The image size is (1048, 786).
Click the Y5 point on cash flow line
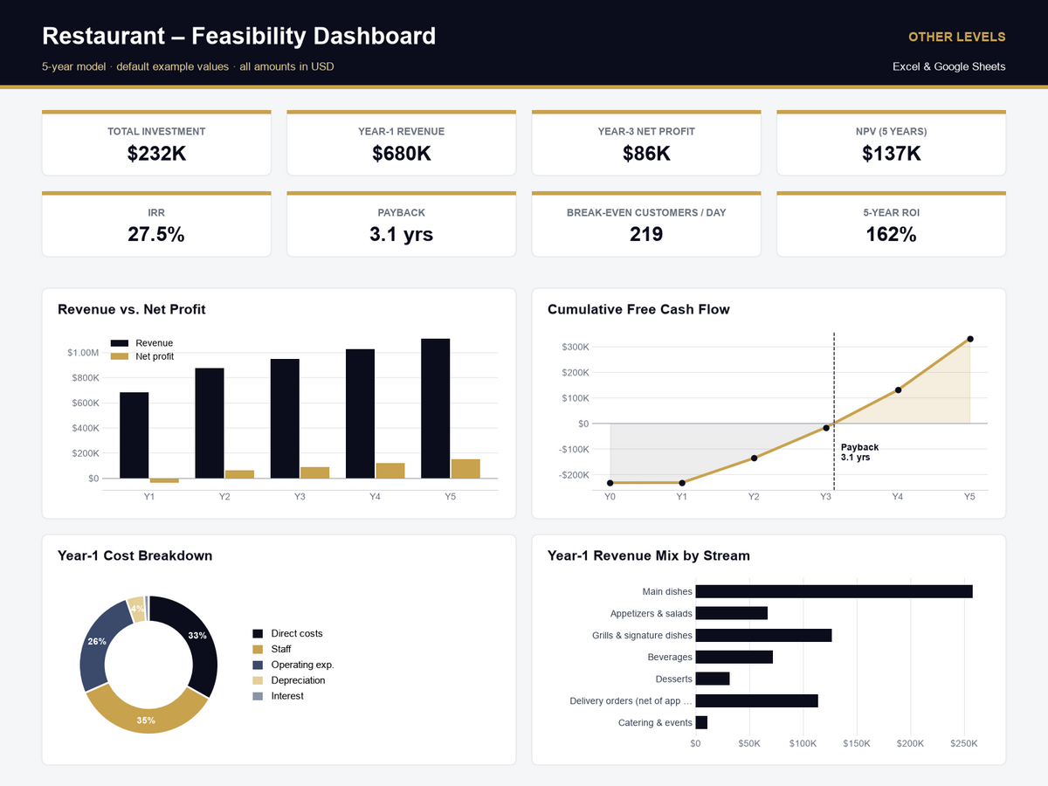pyautogui.click(x=969, y=339)
